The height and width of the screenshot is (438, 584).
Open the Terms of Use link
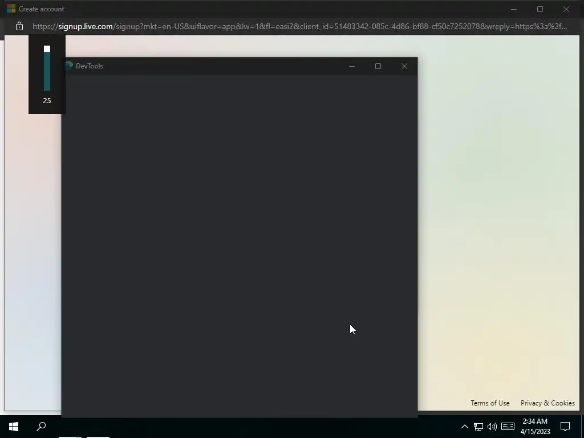pos(490,403)
